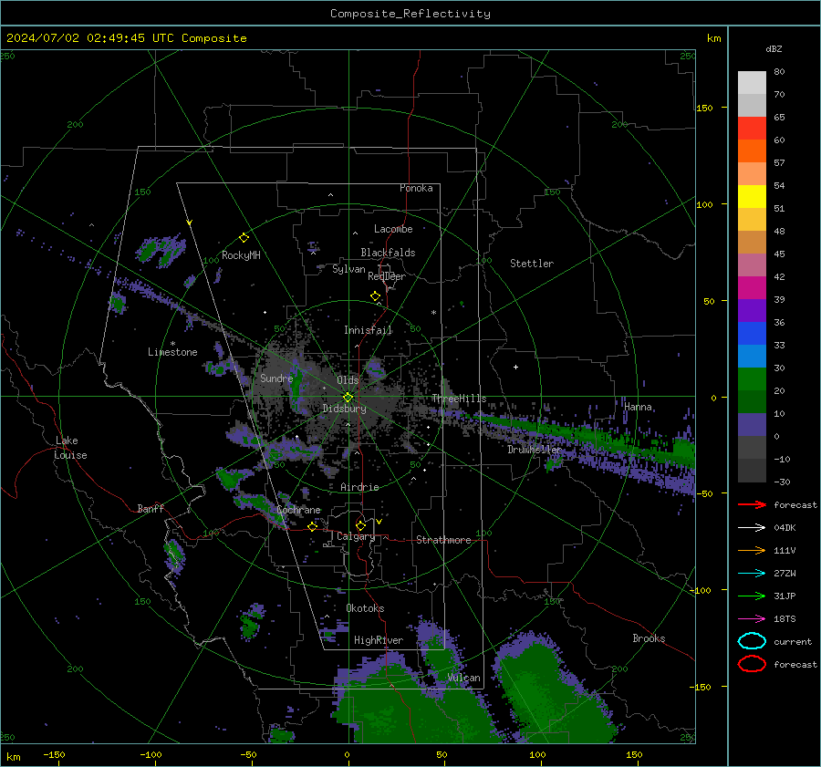The width and height of the screenshot is (821, 767).
Task: Click the ThreeHills town label
Action: 459,399
